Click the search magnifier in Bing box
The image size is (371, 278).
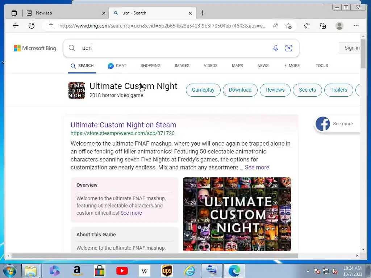(72, 48)
